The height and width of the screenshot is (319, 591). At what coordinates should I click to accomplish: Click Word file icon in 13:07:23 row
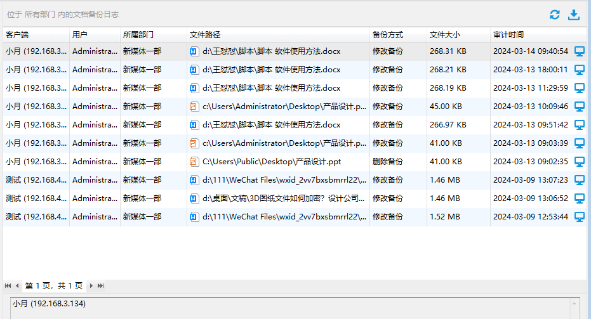[194, 180]
